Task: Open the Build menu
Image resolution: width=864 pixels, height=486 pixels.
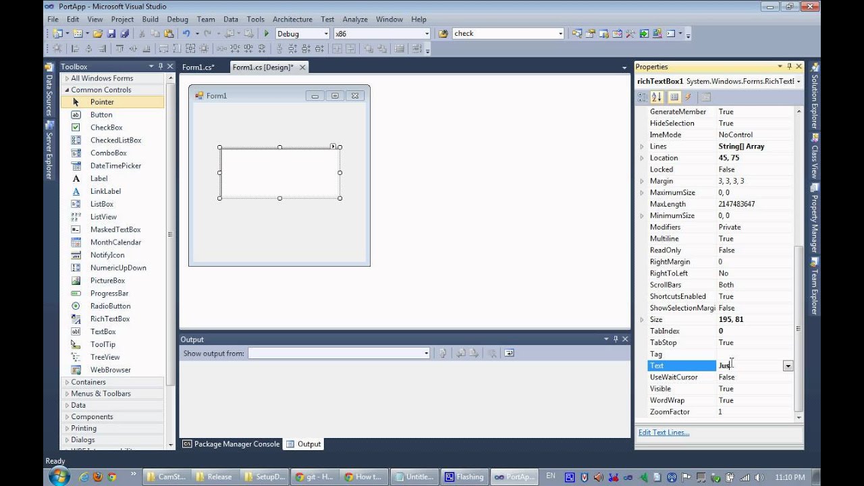Action: point(150,20)
